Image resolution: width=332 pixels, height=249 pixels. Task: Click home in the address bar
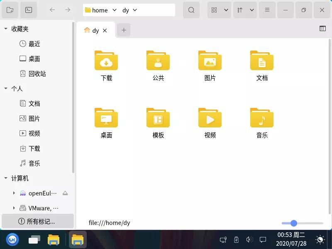[100, 10]
